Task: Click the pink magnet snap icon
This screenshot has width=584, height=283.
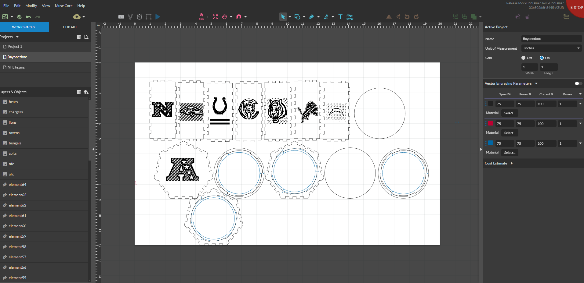Action: point(239,17)
